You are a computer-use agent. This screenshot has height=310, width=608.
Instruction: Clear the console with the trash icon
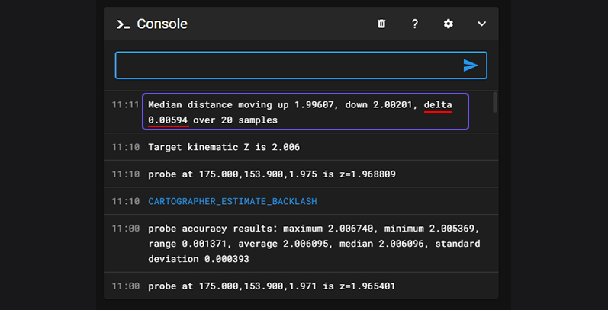[x=381, y=24]
